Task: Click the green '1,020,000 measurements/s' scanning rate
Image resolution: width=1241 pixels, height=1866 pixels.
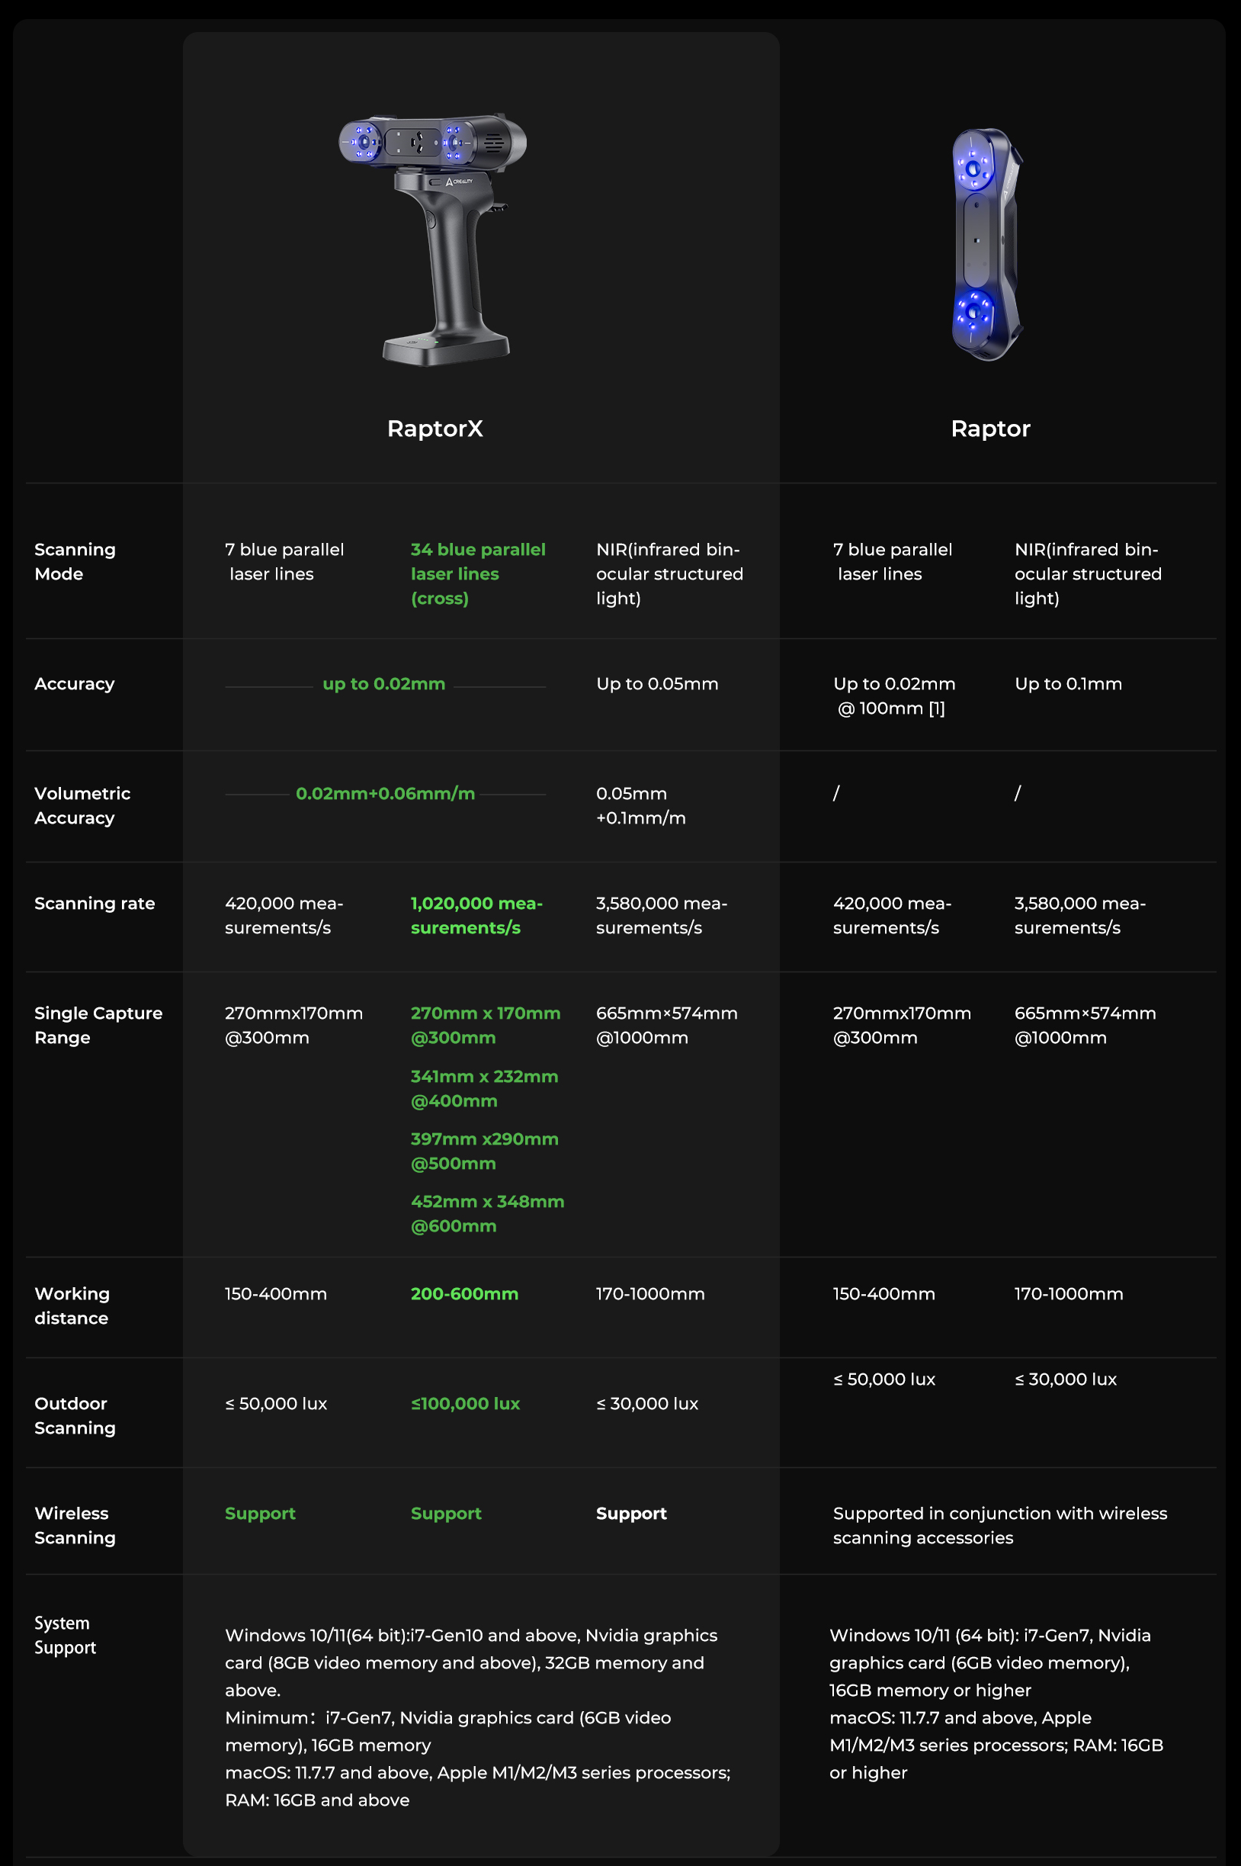Action: click(x=476, y=915)
